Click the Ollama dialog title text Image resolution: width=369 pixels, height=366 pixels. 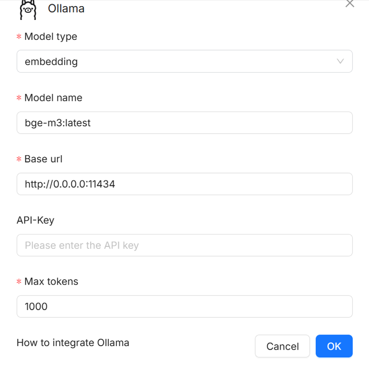click(x=66, y=8)
